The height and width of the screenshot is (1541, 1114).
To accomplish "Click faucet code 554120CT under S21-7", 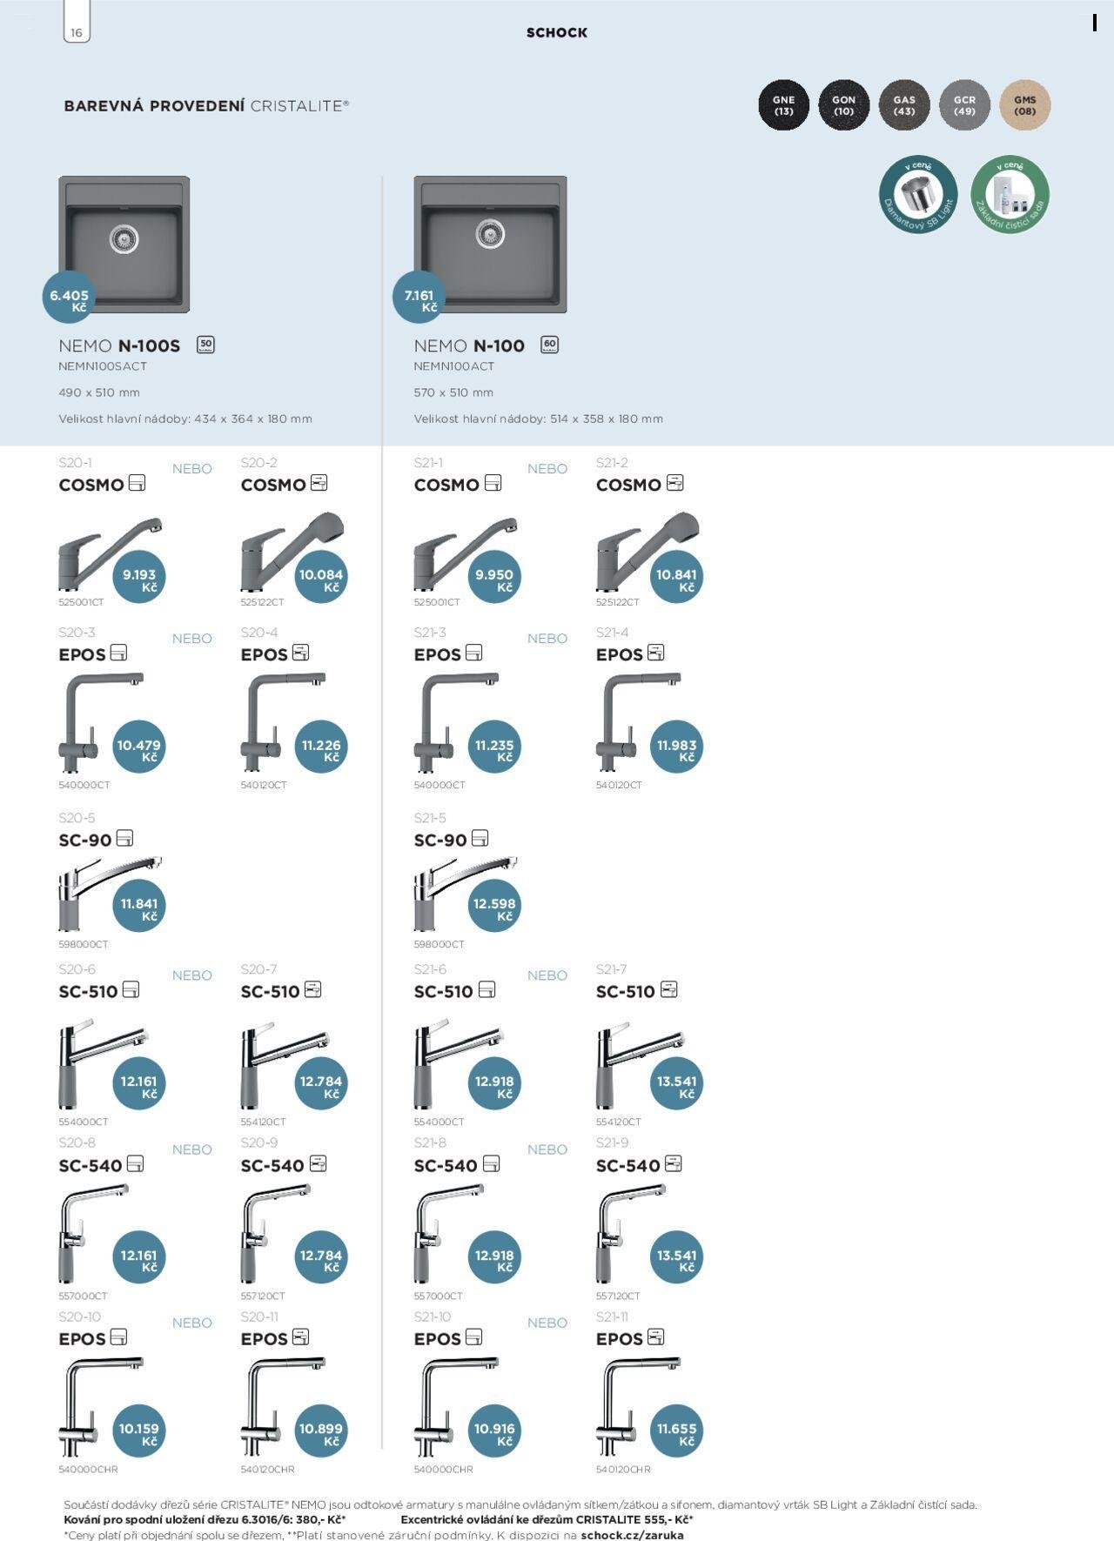I will coord(619,1122).
